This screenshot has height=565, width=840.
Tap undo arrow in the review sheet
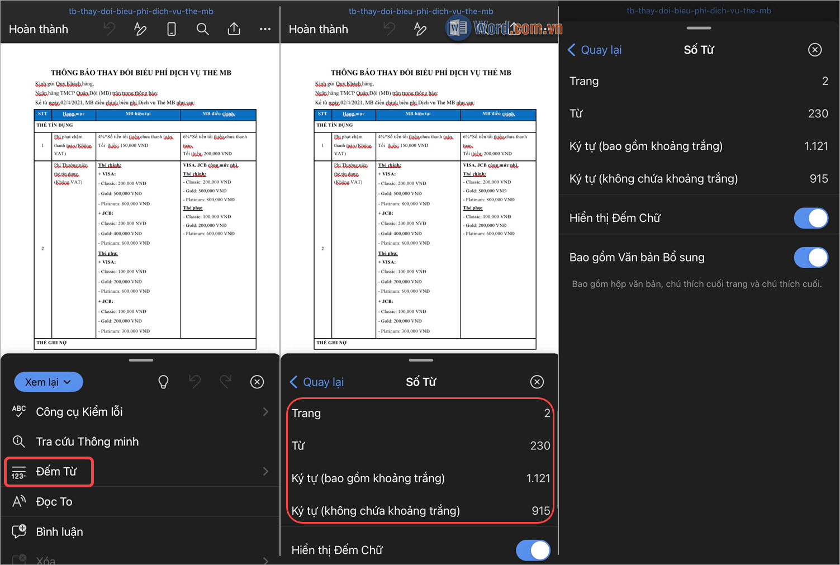tap(194, 382)
